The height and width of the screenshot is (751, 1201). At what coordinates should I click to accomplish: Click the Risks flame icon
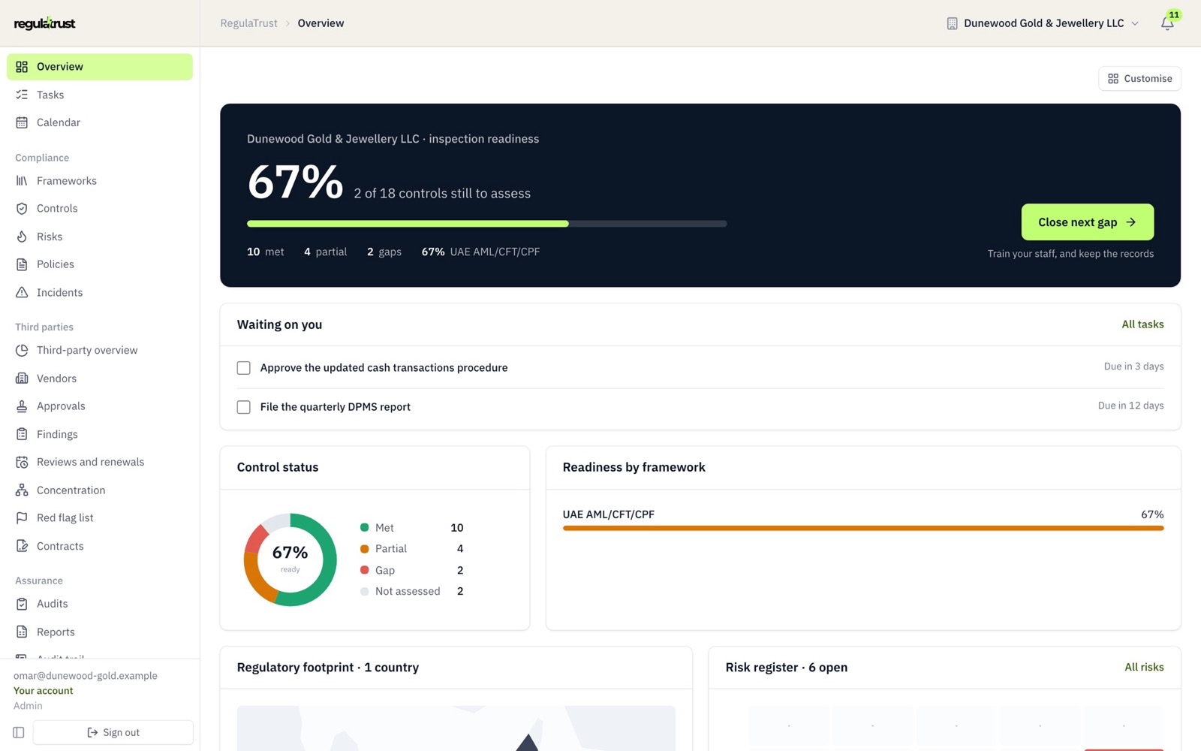(22, 237)
